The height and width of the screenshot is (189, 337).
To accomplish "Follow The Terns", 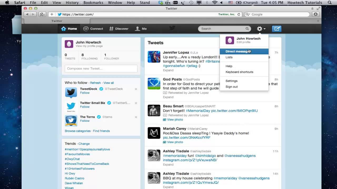I will click(x=85, y=121).
